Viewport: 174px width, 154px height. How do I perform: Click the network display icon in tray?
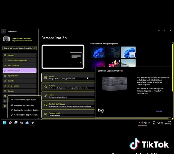click(158, 123)
